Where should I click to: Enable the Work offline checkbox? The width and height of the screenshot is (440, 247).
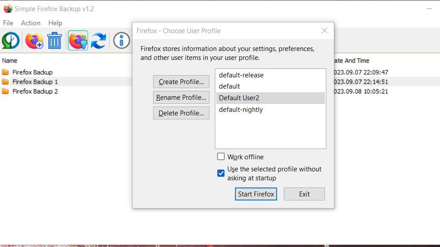(x=221, y=157)
